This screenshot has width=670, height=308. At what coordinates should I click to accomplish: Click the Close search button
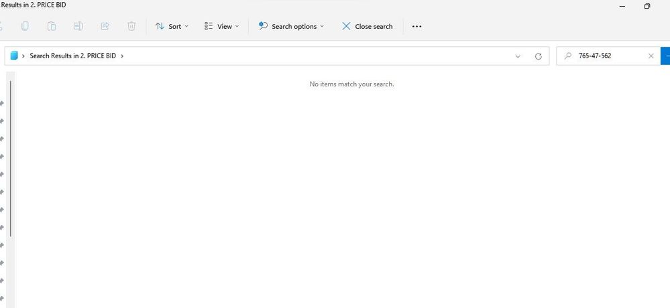coord(367,27)
